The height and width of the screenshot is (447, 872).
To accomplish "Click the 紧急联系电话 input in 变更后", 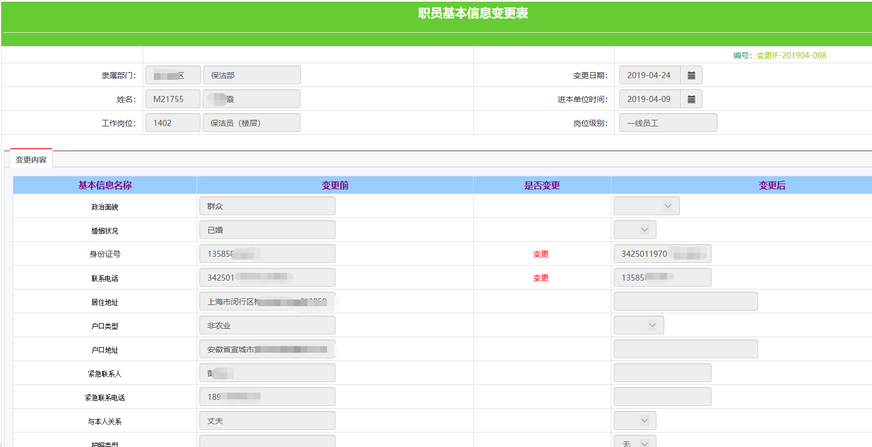I will pyautogui.click(x=662, y=397).
